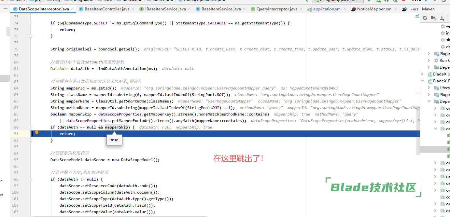Click Maven generate sources folder icon
This screenshot has width=450, height=217.
(x=433, y=18)
